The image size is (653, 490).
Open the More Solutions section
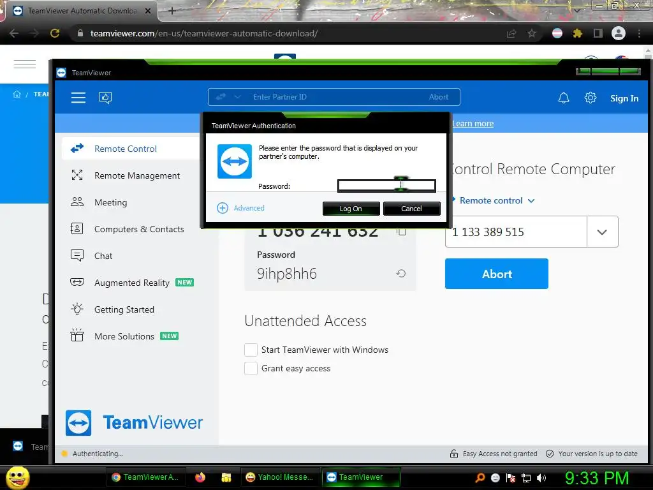coord(124,336)
